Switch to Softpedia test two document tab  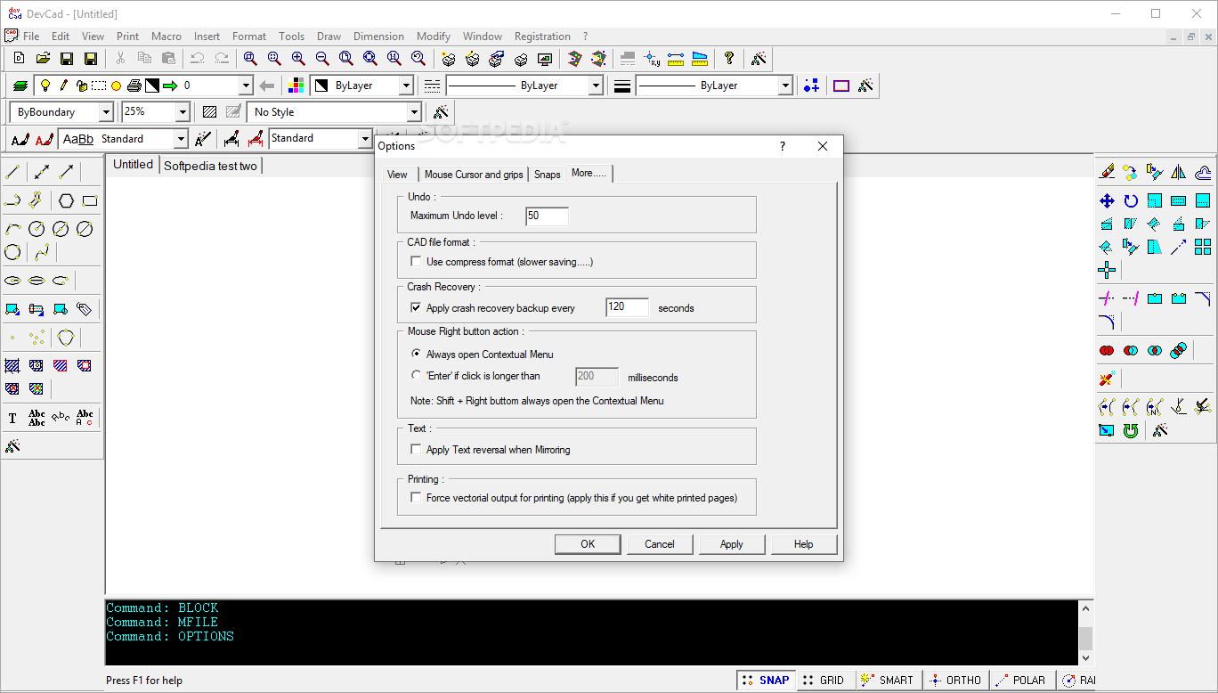point(210,166)
